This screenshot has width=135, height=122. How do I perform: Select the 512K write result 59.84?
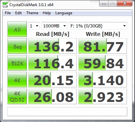pyautogui.click(x=103, y=63)
